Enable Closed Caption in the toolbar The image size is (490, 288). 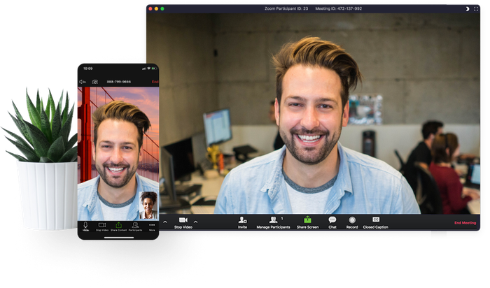[377, 222]
